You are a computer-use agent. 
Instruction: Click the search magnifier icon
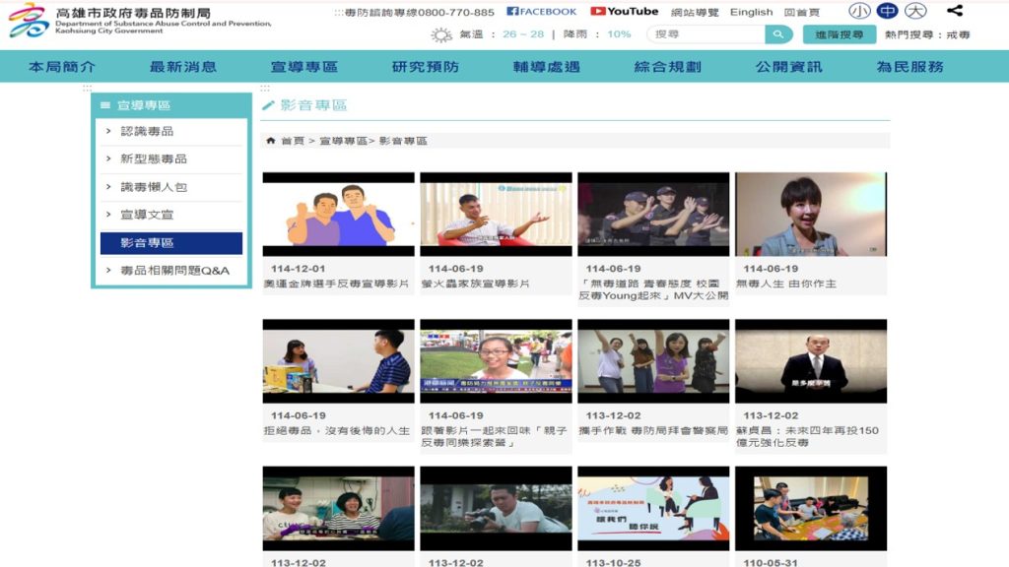(778, 32)
